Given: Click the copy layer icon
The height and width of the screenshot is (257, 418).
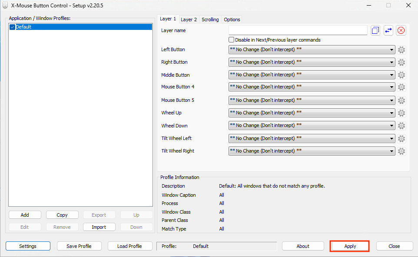Looking at the screenshot, I should pos(375,30).
